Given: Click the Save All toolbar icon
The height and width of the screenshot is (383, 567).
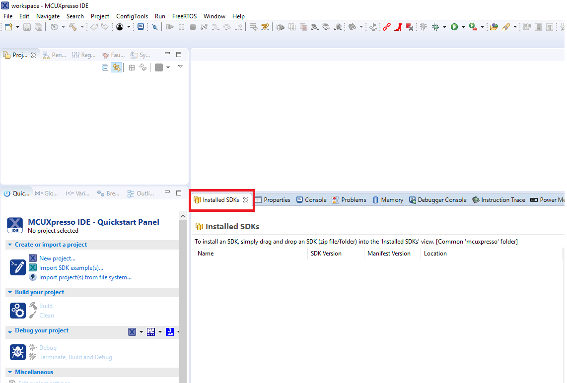Looking at the screenshot, I should point(38,27).
